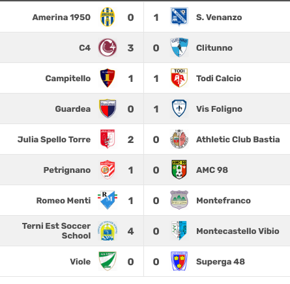This screenshot has height=284, width=290.
Task: Open Terni Est Soccer School team page
Action: (57, 231)
